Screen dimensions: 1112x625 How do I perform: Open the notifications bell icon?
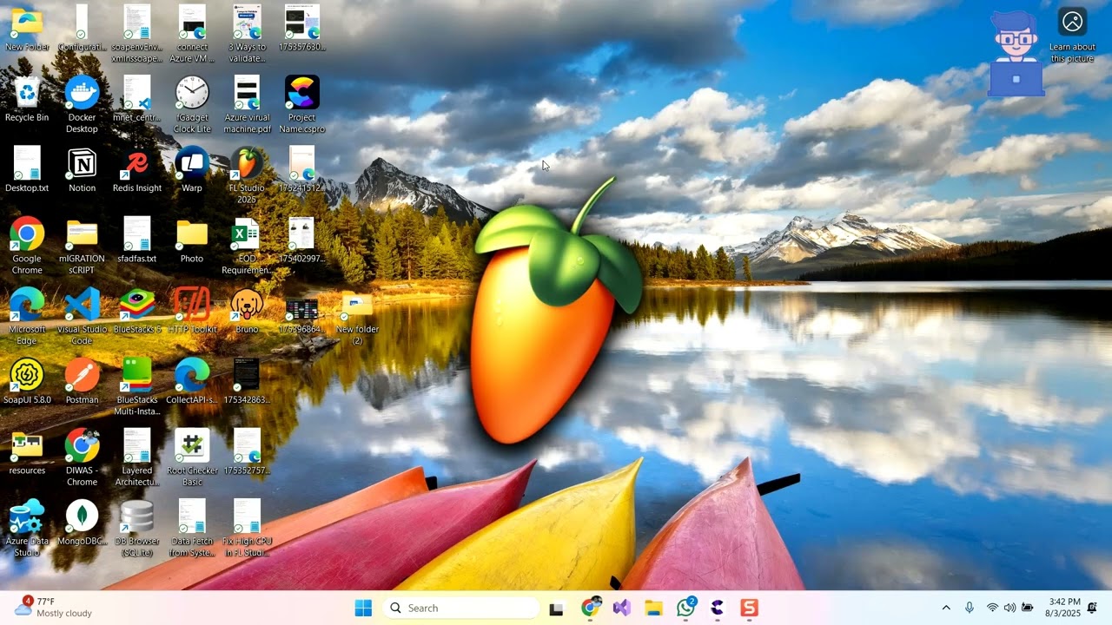tap(1092, 608)
